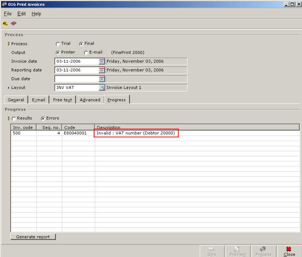This screenshot has width=302, height=257.
Task: Click the Generate report button
Action: point(33,237)
